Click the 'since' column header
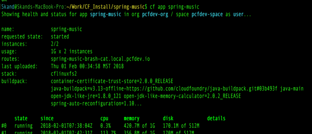 click(x=47, y=118)
